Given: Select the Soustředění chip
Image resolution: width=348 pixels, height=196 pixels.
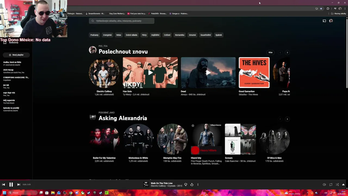Looking at the screenshot, I should [206, 35].
